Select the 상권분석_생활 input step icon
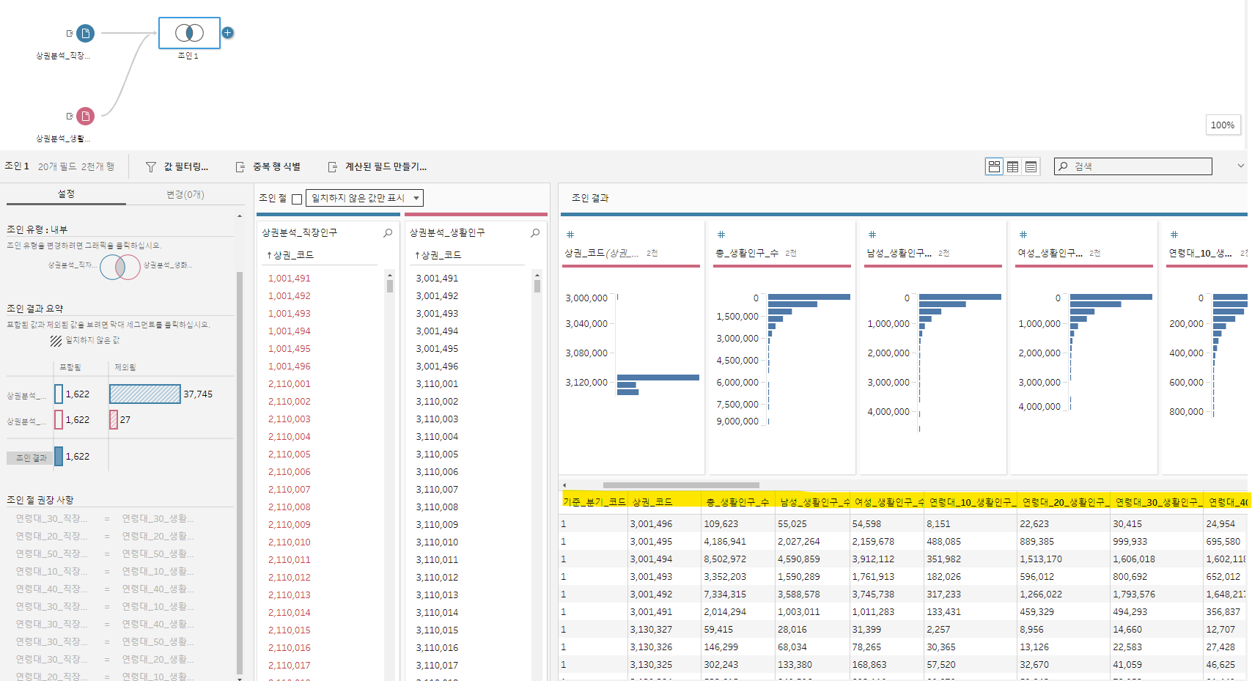The image size is (1252, 681). [86, 116]
